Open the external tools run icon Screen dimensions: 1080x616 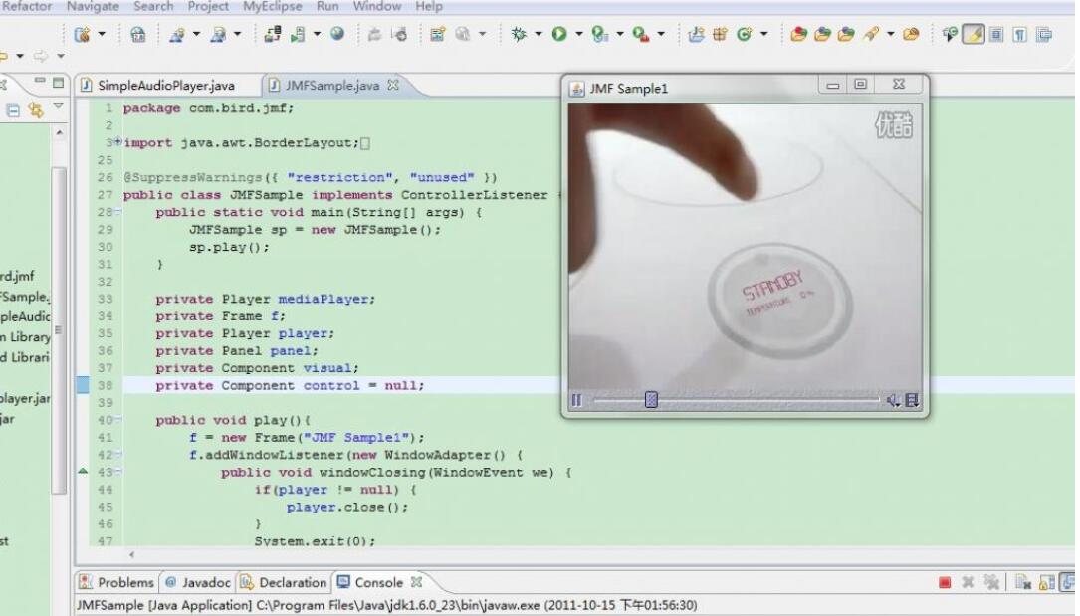(x=642, y=33)
